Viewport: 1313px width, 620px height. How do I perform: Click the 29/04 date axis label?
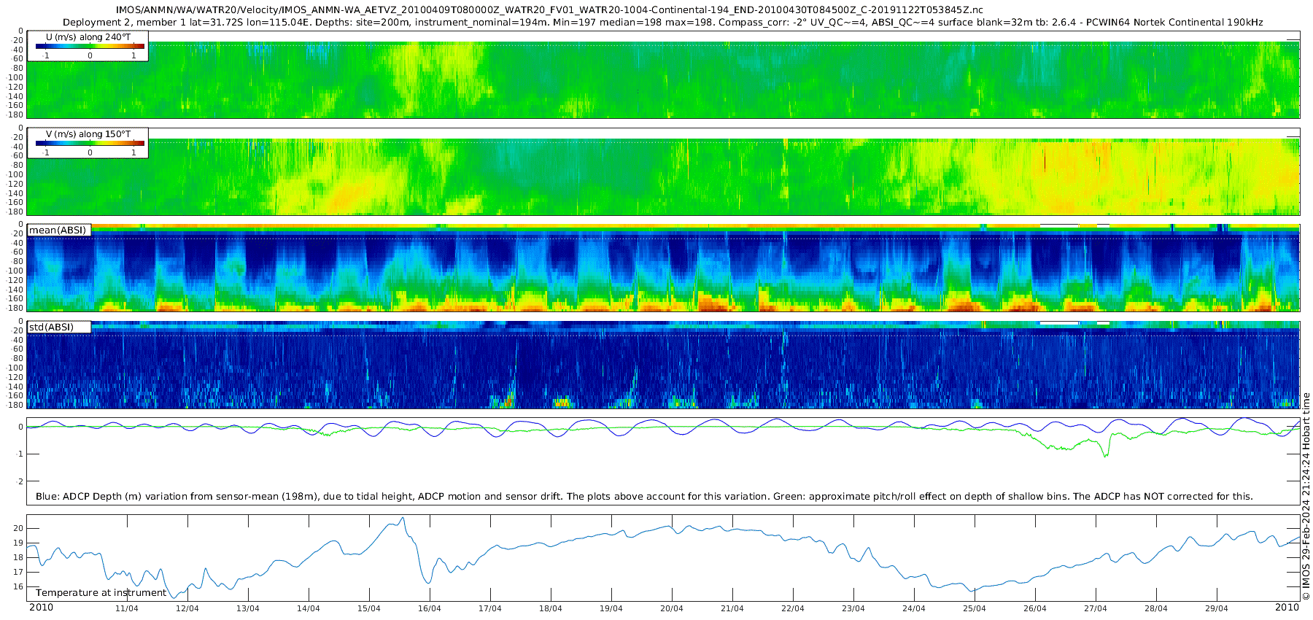(x=1216, y=608)
